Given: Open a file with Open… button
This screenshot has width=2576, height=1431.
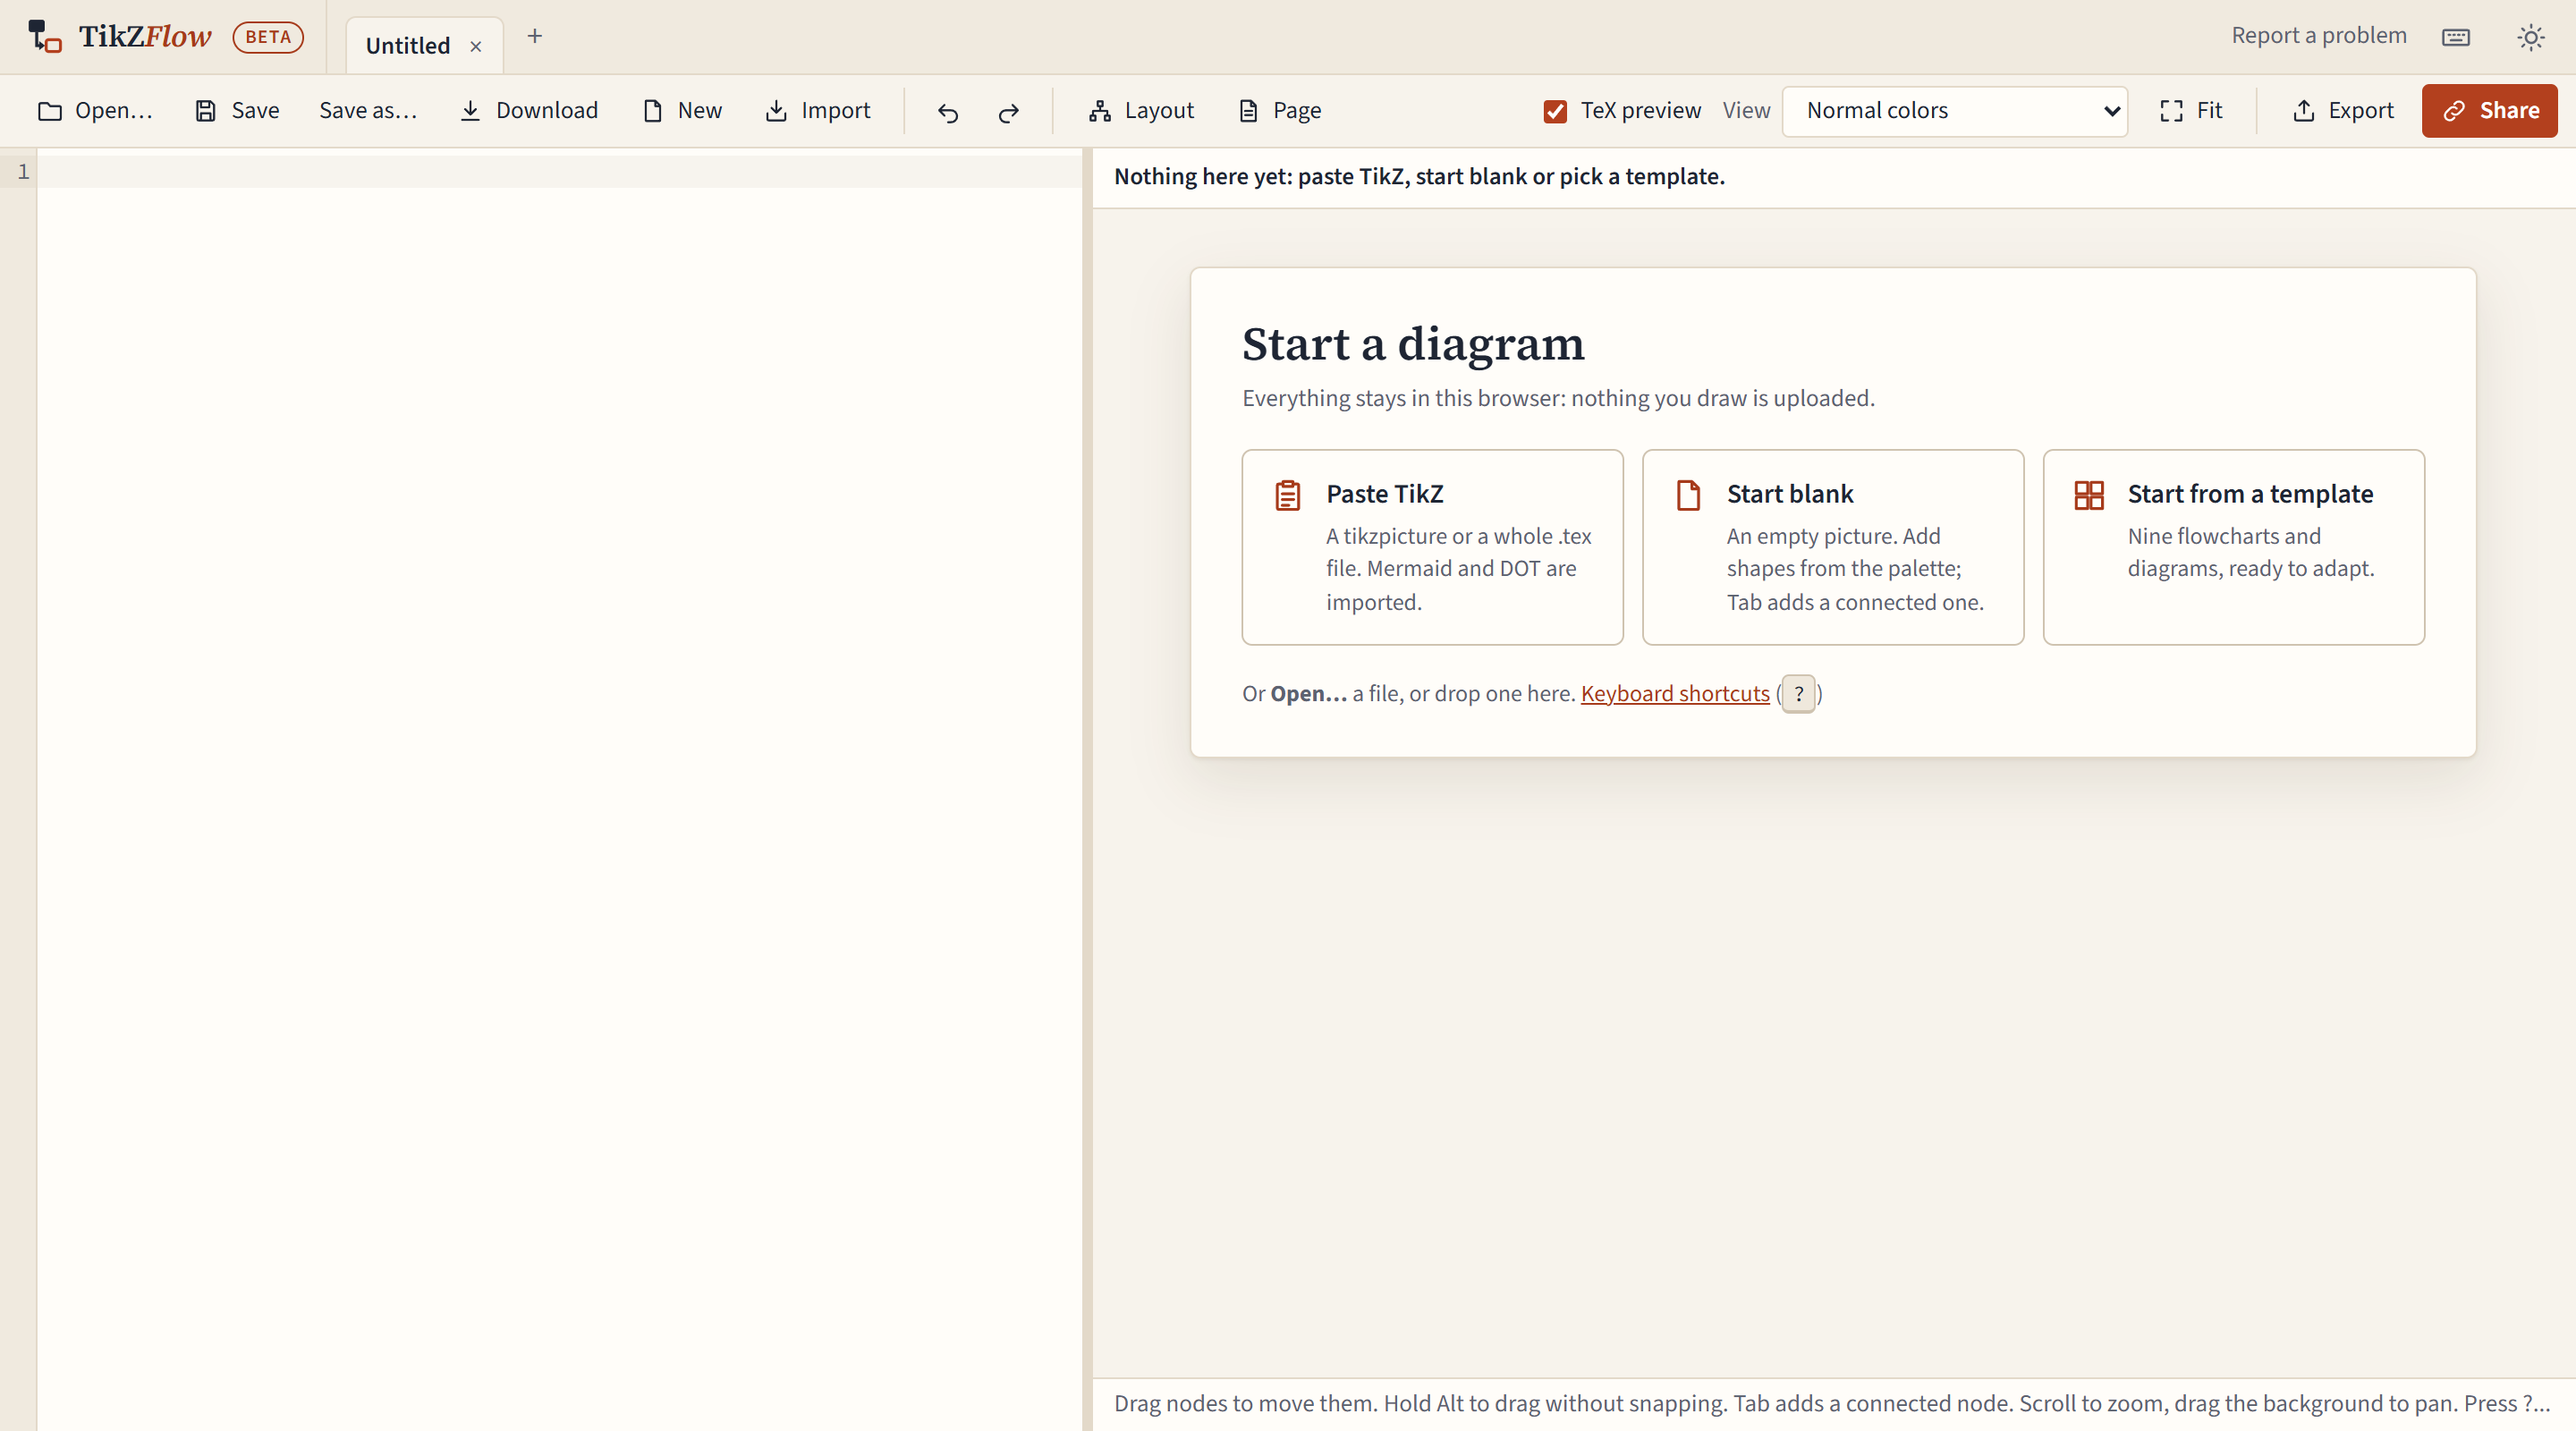Looking at the screenshot, I should [95, 111].
